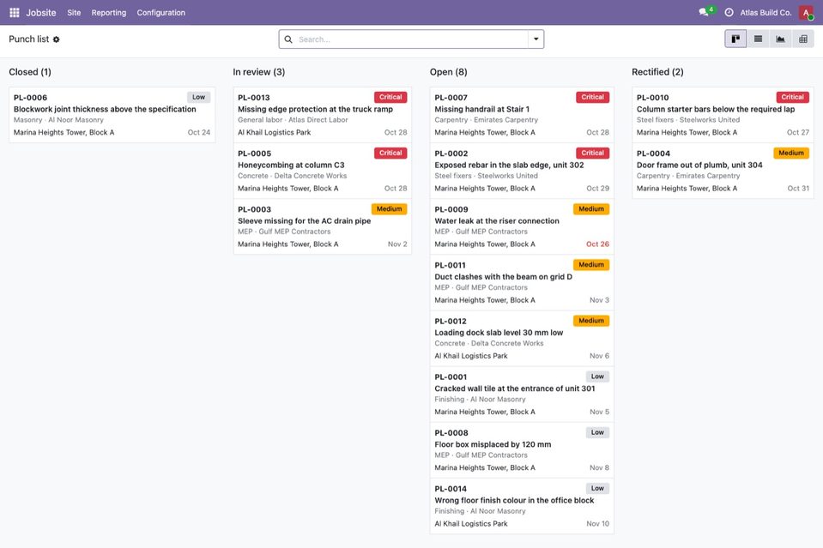Click the Atlas Build Co. company switcher
Image resolution: width=823 pixels, height=548 pixels.
tap(766, 13)
